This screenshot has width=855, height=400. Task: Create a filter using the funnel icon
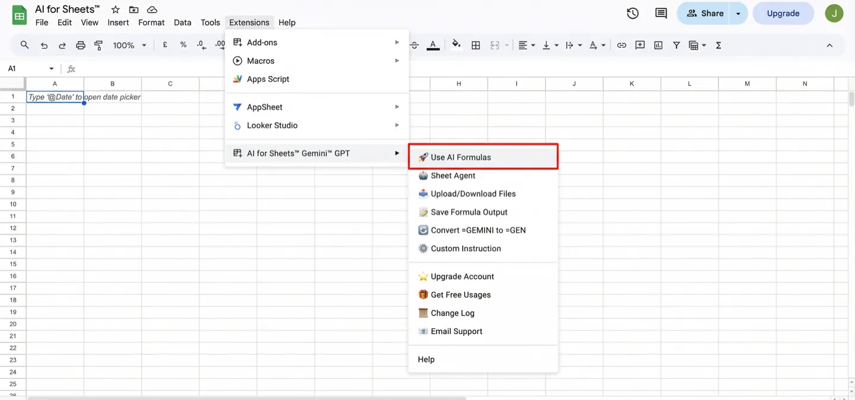676,45
